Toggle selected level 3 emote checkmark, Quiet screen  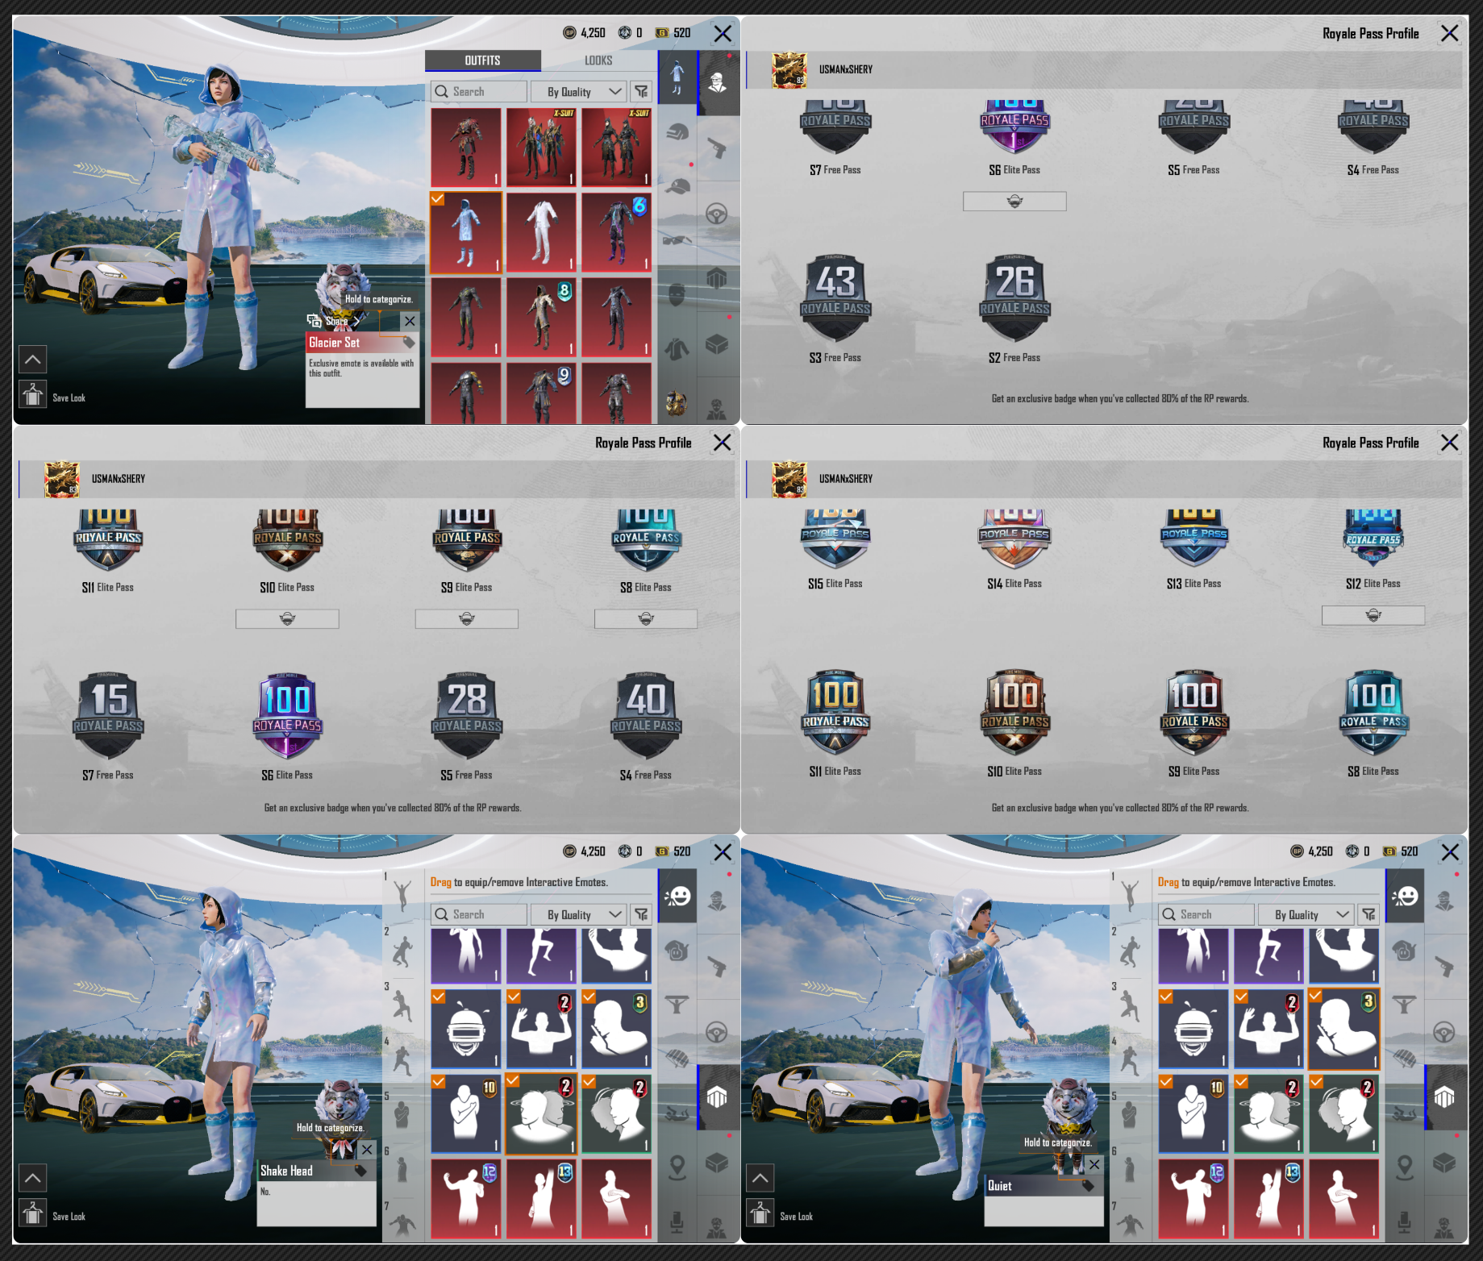[1316, 997]
